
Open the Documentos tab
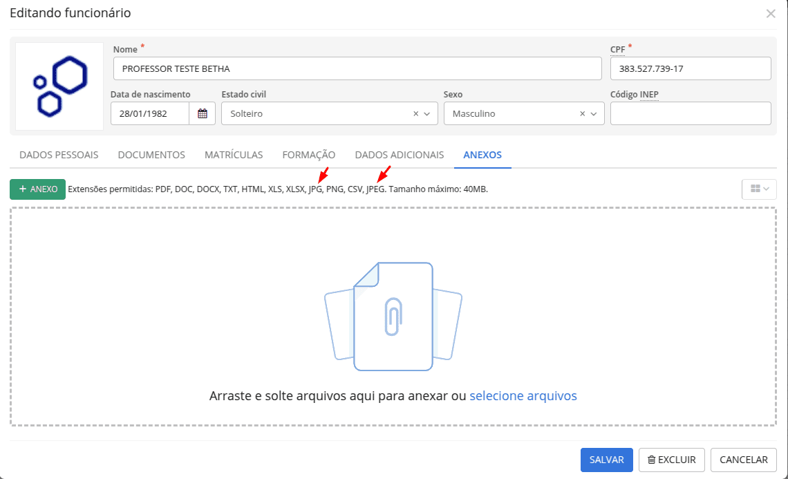[x=151, y=155]
